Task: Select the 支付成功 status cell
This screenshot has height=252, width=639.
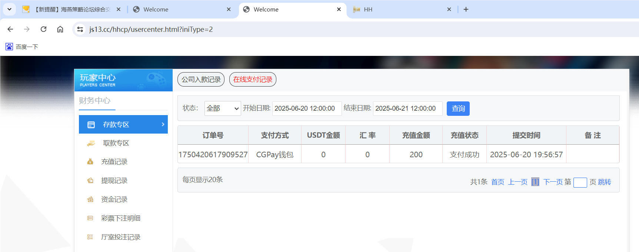Action: tap(465, 155)
